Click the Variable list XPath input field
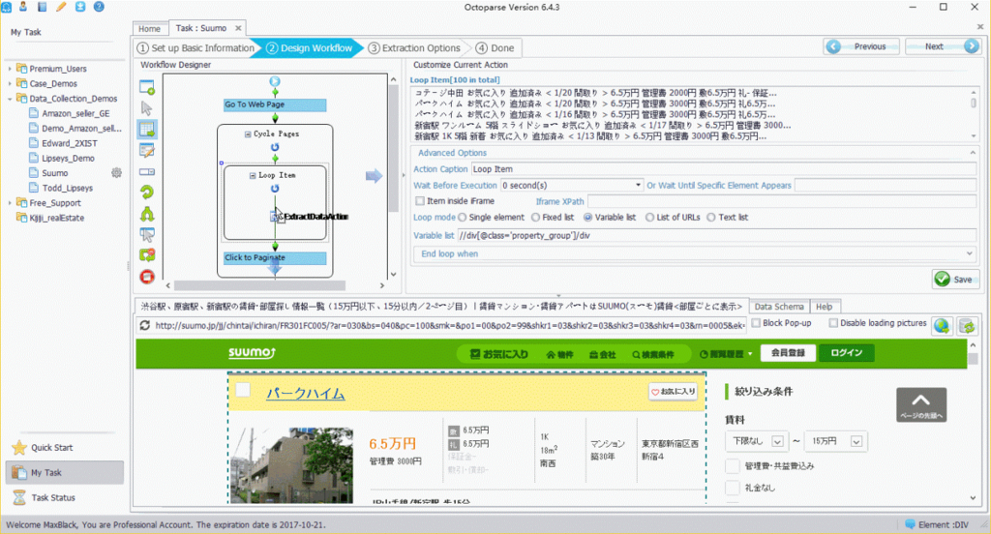This screenshot has width=991, height=534. [716, 235]
